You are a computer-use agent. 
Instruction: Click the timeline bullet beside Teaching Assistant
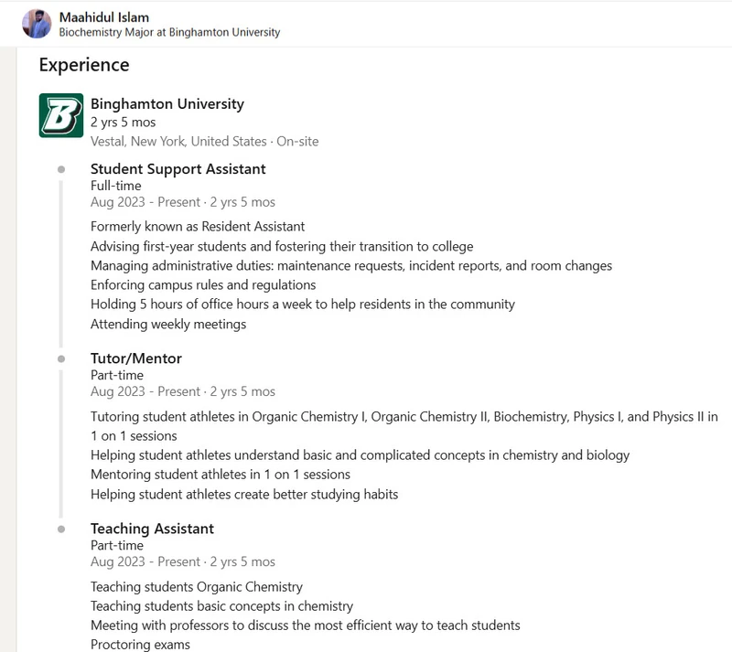61,529
